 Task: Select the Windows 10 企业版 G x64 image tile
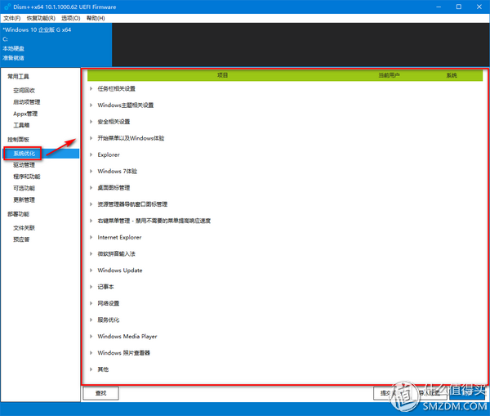(x=56, y=44)
